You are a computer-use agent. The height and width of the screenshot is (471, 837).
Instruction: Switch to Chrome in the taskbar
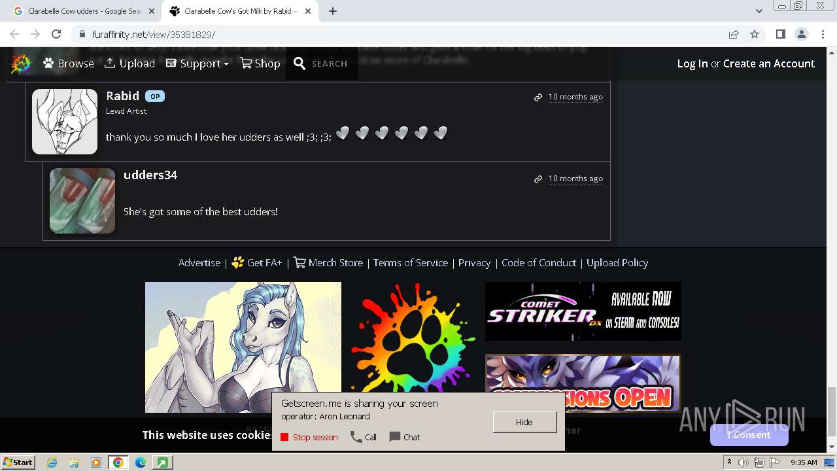pyautogui.click(x=118, y=462)
